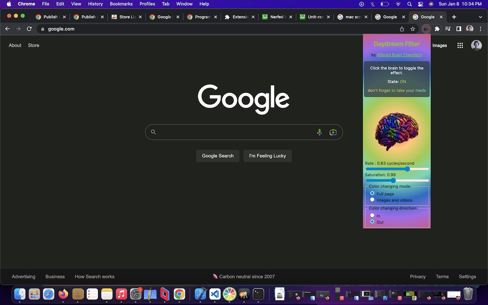Click into the Google search box
The image size is (488, 305).
point(244,132)
